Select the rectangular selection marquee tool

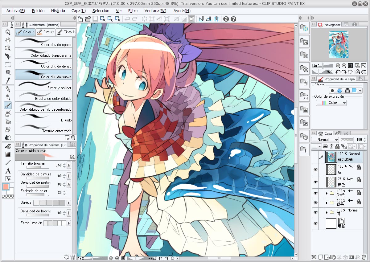point(8,64)
